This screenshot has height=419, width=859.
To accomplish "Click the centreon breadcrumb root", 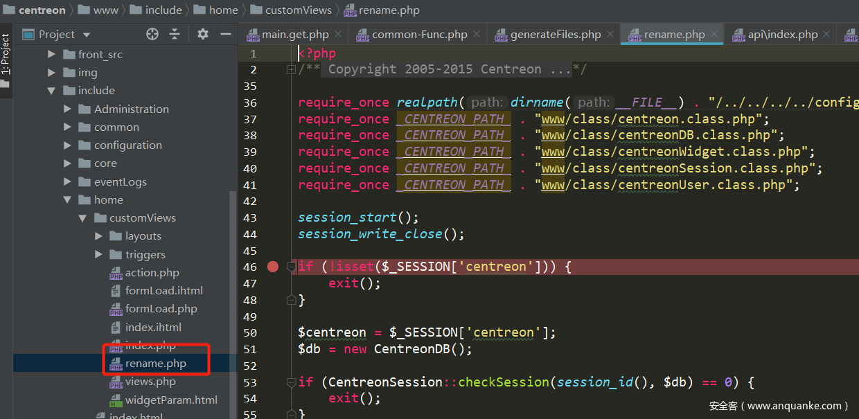I will [42, 10].
